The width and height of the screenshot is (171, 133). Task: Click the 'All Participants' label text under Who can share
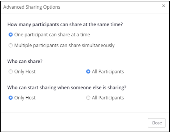point(108,72)
